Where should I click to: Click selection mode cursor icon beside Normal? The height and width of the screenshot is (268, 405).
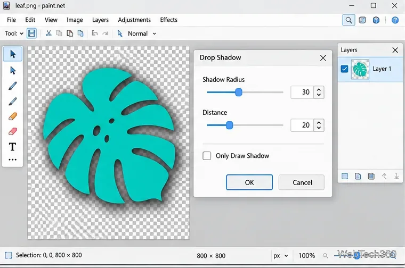tap(120, 33)
